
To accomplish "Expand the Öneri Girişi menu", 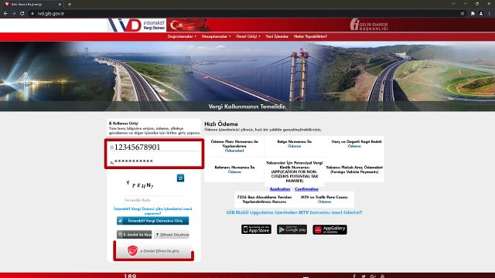I will coord(248,36).
